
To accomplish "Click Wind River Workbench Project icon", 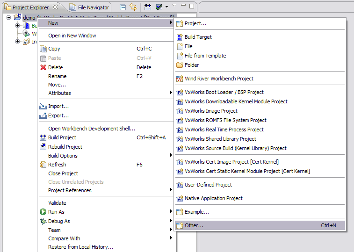I will click(x=180, y=79).
